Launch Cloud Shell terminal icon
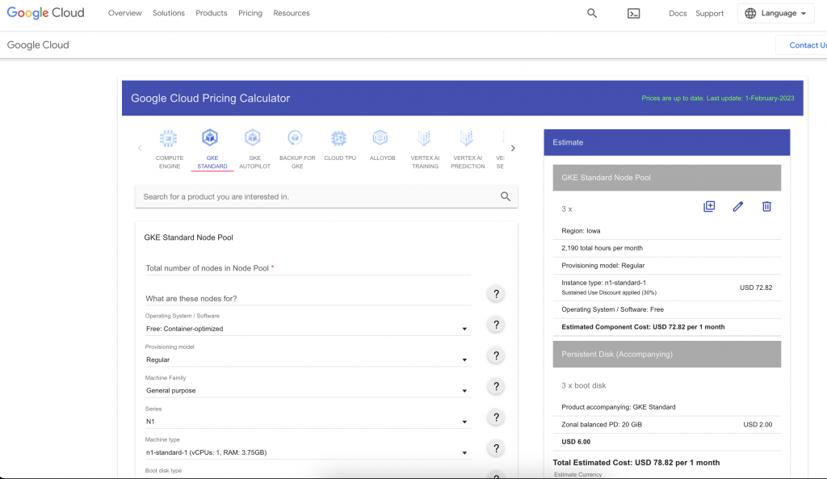Viewport: 827px width, 479px height. (x=634, y=14)
